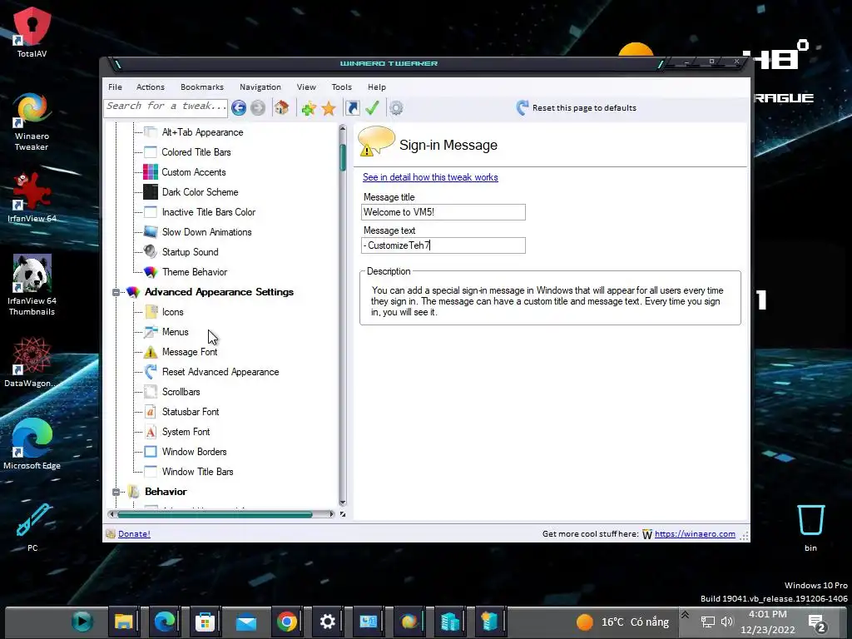852x639 pixels.
Task: Open TotalAV desktop shortcut
Action: tap(32, 32)
